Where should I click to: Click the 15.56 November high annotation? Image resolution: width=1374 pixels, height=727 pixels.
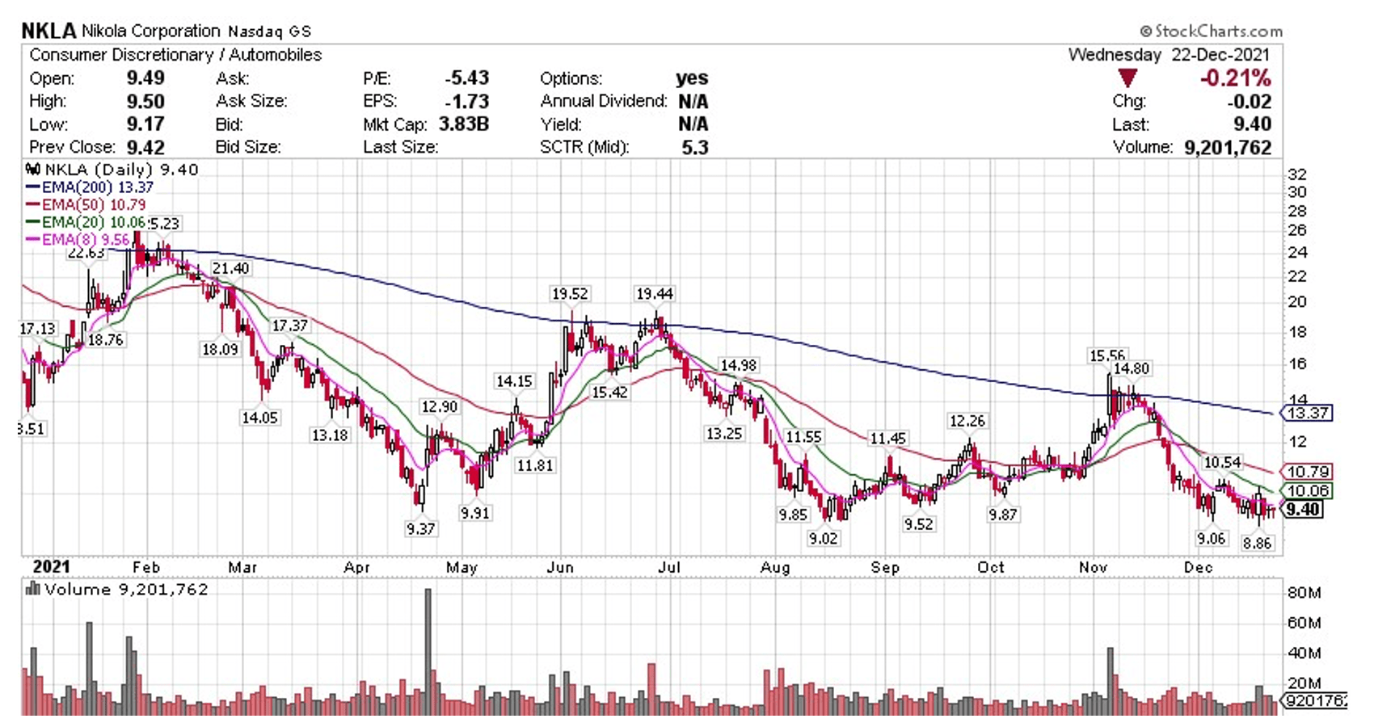pos(1106,355)
